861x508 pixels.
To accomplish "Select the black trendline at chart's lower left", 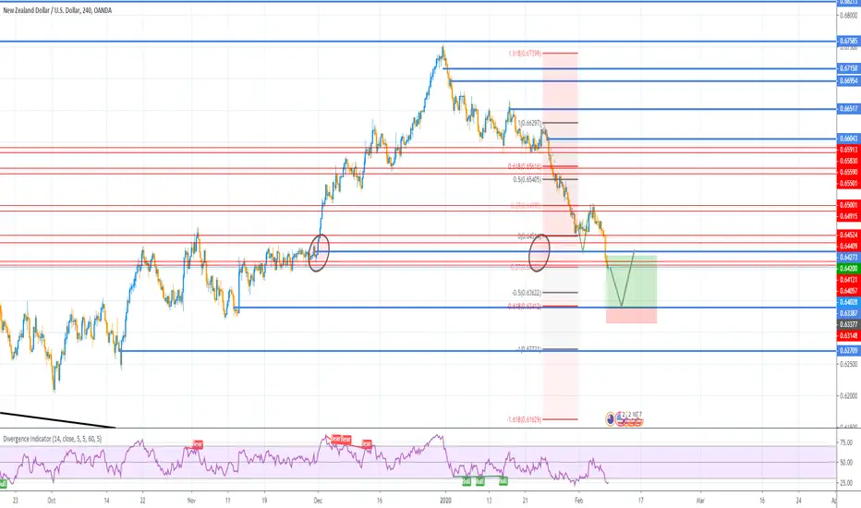I will pyautogui.click(x=57, y=419).
